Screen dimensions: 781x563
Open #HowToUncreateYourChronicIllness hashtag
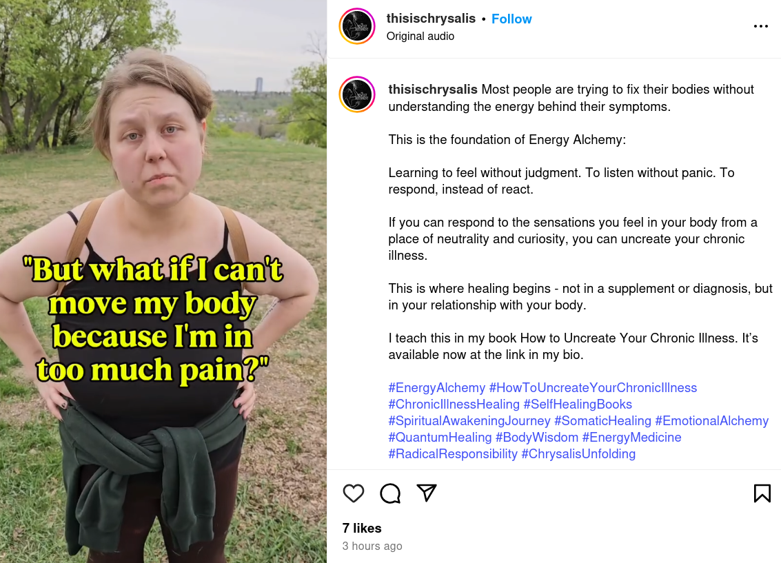pos(593,388)
